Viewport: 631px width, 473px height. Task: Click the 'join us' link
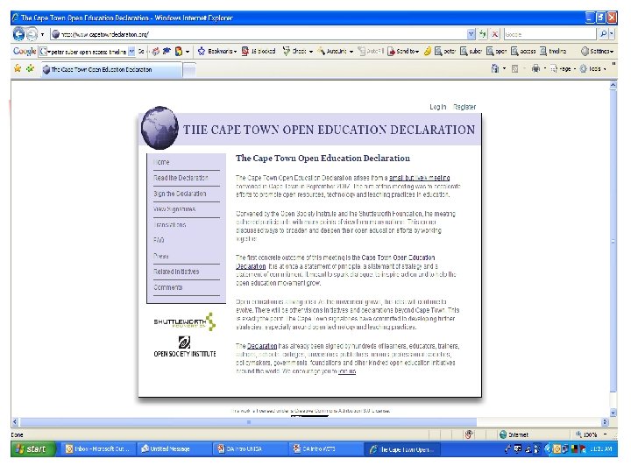pos(347,371)
